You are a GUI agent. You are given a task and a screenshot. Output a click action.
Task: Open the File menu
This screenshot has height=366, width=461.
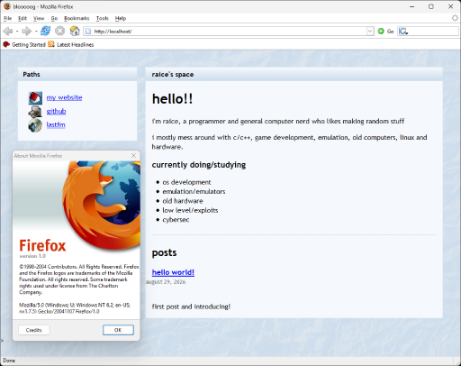[x=7, y=18]
